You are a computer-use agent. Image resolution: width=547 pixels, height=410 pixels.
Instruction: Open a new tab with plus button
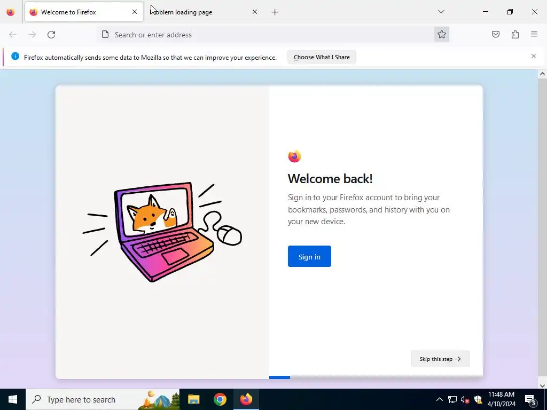point(275,12)
